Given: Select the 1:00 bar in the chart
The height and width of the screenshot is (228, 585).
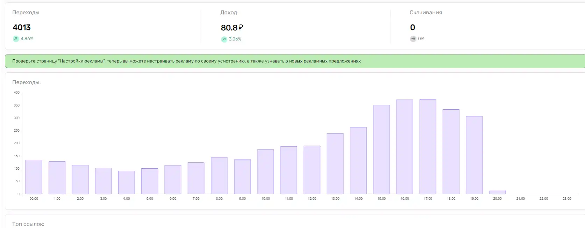Looking at the screenshot, I should point(57,178).
